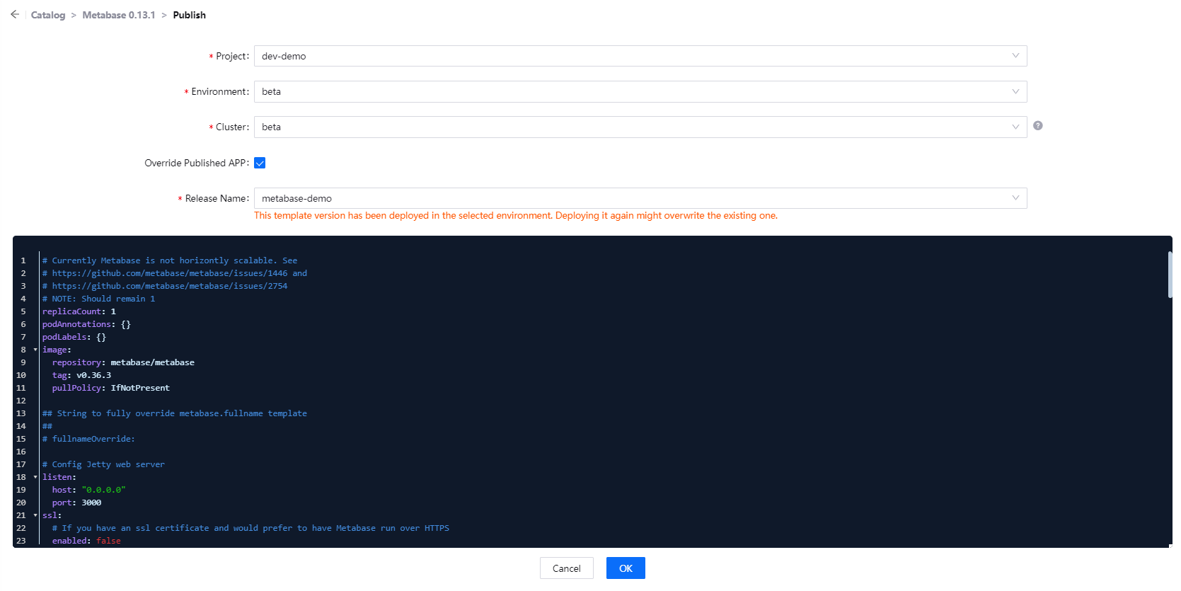The image size is (1181, 591).
Task: Click the # Config Jetty web server comment
Action: point(103,464)
